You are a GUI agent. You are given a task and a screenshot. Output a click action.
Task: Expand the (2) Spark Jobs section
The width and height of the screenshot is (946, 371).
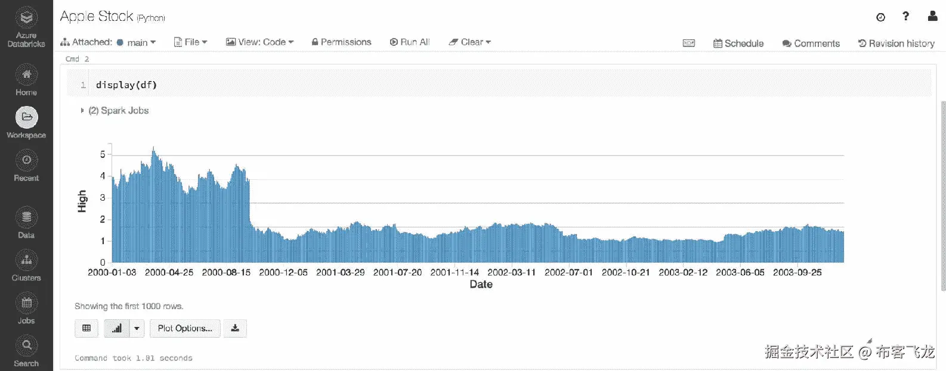pos(115,110)
